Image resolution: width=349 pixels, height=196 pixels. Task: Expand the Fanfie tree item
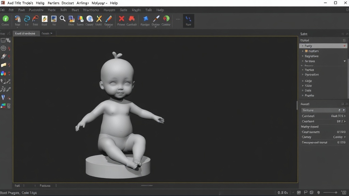coord(303,96)
